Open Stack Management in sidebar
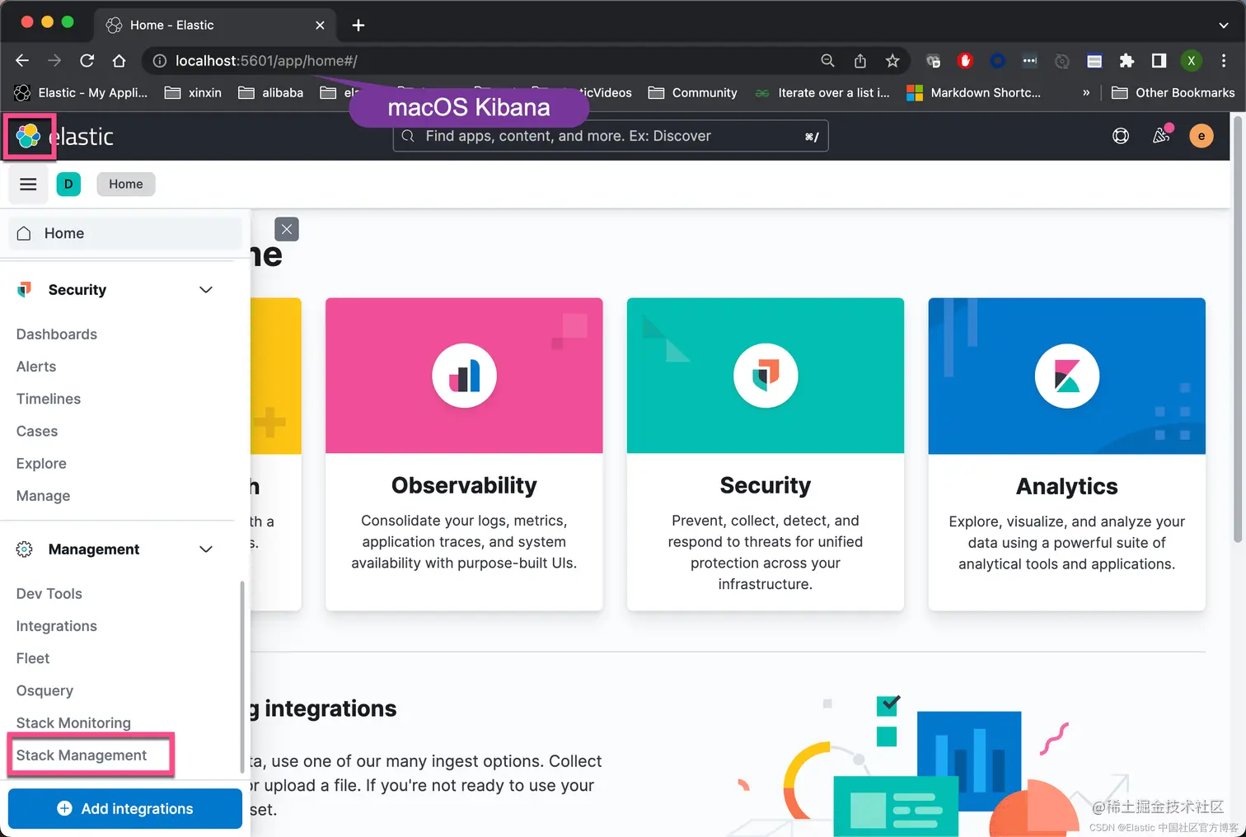Image resolution: width=1246 pixels, height=837 pixels. pos(82,755)
